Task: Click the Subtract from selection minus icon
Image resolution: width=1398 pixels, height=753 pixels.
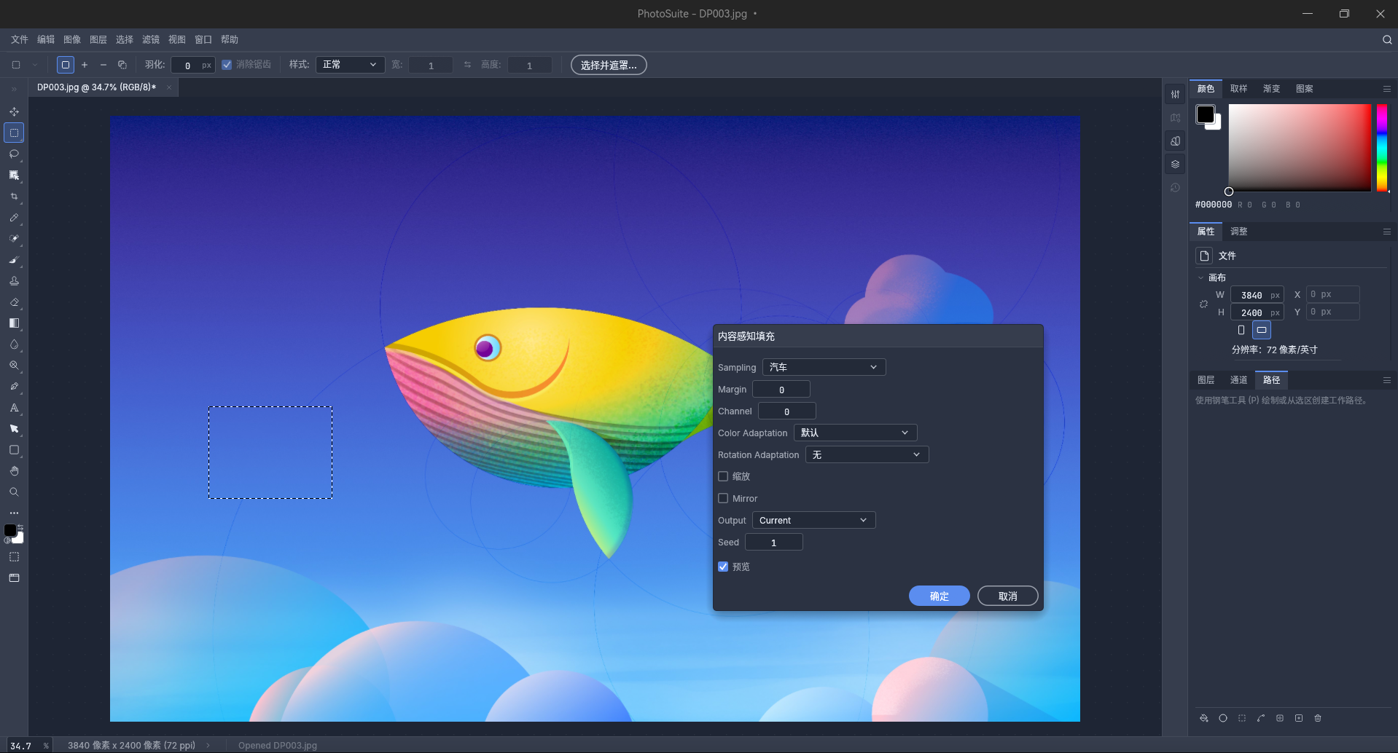Action: (x=104, y=65)
